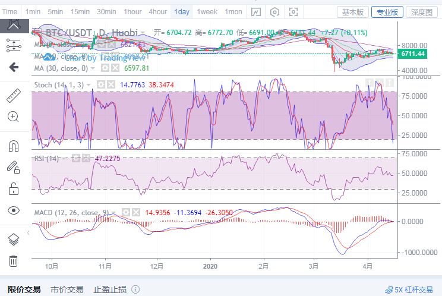Switch to 1hour interval
This screenshot has height=296, width=442.
point(132,12)
